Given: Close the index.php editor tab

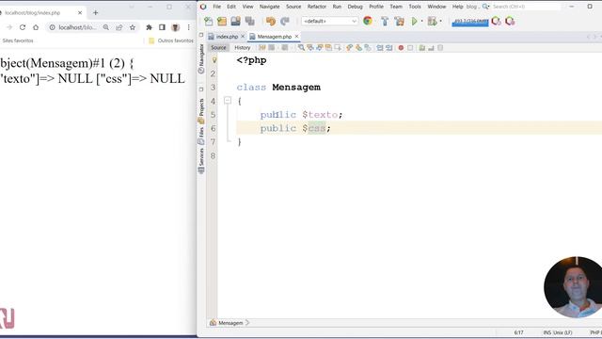Looking at the screenshot, I should point(243,36).
